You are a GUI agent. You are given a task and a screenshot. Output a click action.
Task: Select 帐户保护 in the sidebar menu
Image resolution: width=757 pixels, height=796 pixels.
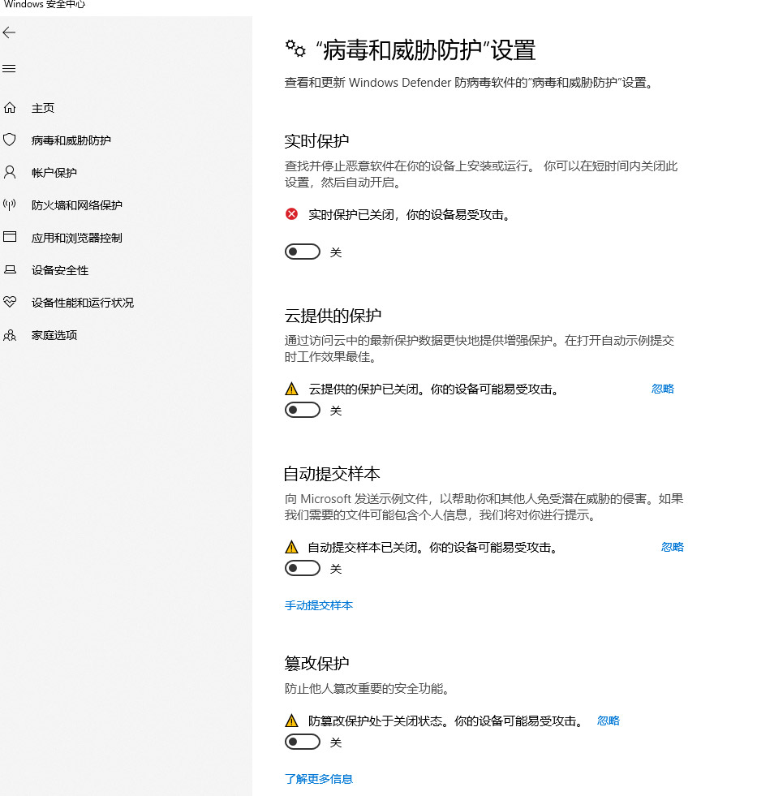pos(54,173)
